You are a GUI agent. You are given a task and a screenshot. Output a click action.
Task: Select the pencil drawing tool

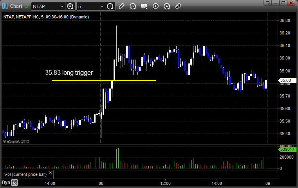click(121, 6)
